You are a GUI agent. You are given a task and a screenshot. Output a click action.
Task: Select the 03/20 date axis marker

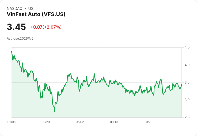tap(46, 122)
